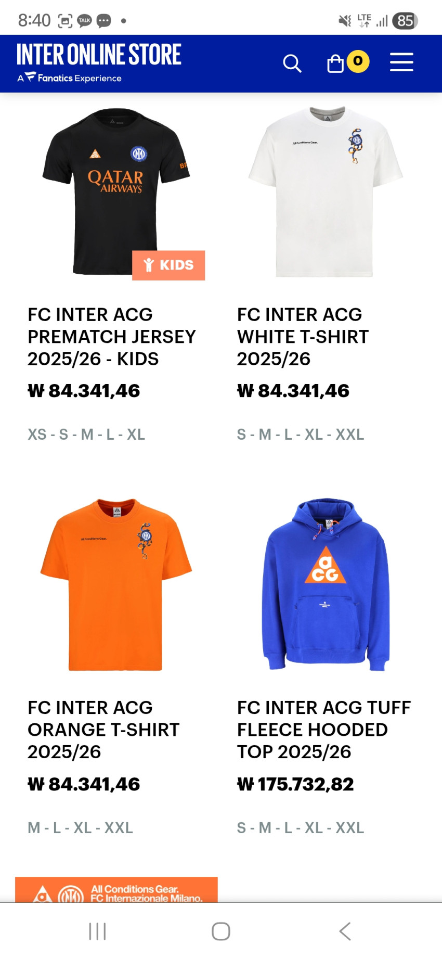Open the blue ACG hoodie image
The width and height of the screenshot is (442, 958).
point(326,585)
